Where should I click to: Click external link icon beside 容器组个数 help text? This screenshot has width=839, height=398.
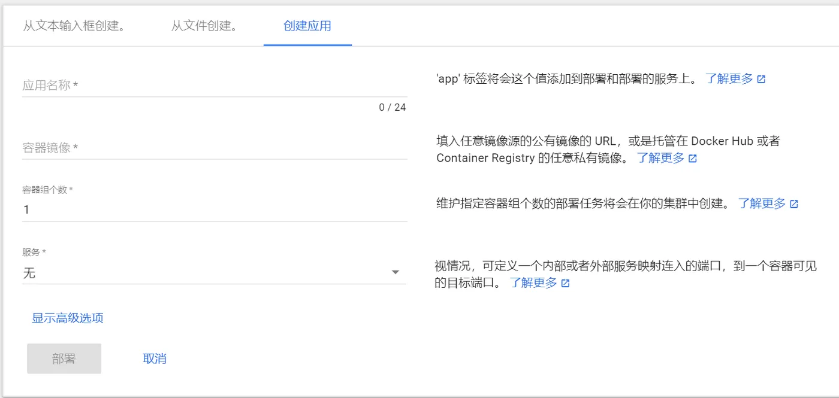(x=794, y=204)
